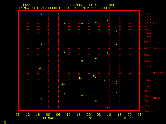Viewport: 166px width, 124px height.
Task: Pick the highest green humidity point
Action: coord(117,92)
